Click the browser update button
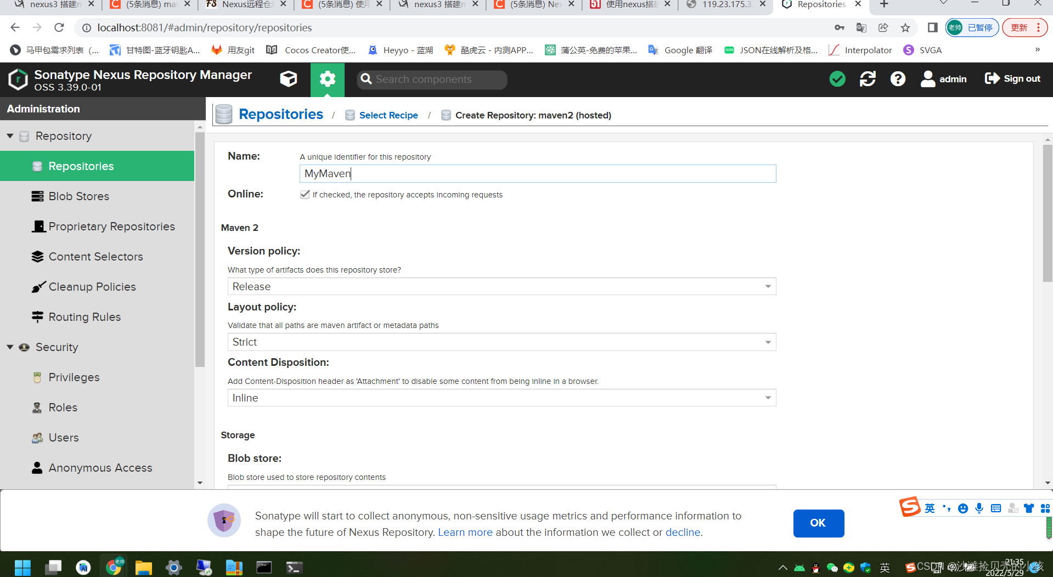Screen dimensions: 1053x577 click(1024, 27)
